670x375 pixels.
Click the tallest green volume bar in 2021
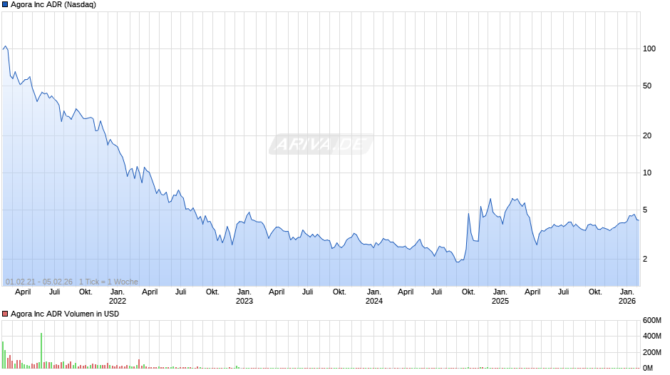pyautogui.click(x=41, y=351)
